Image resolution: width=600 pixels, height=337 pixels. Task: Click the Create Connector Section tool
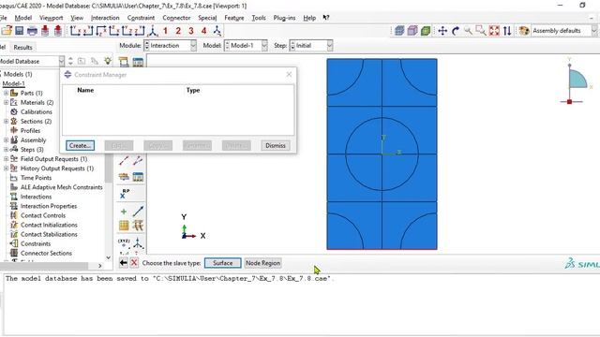coord(124,177)
